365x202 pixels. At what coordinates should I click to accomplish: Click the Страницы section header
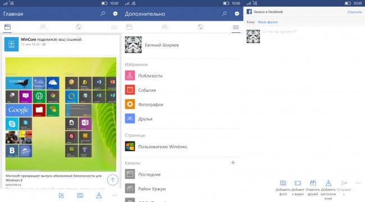tap(135, 135)
